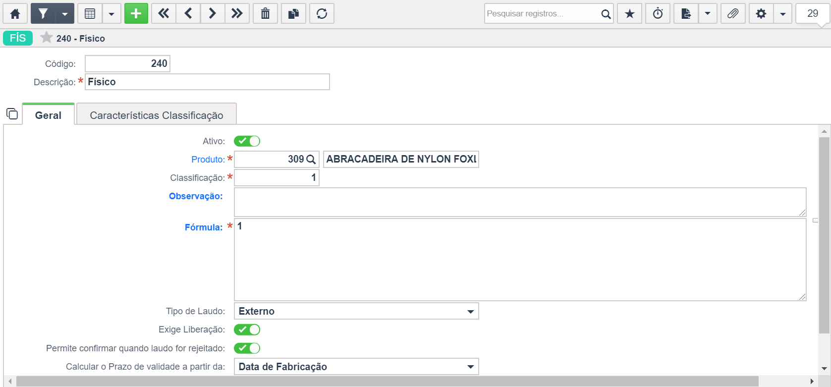
Task: Click into the Observação text area
Action: tap(520, 202)
